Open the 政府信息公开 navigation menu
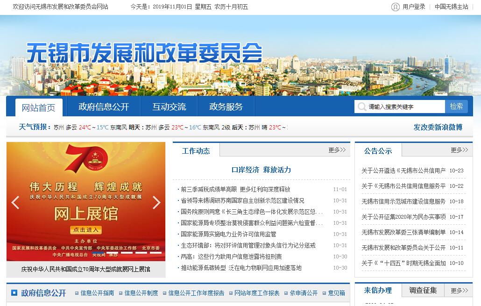Viewport: 481px width, 306px height. tap(104, 107)
